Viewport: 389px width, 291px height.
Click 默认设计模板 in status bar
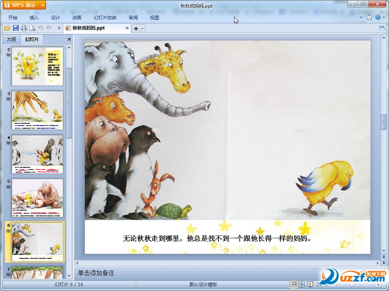click(x=203, y=285)
